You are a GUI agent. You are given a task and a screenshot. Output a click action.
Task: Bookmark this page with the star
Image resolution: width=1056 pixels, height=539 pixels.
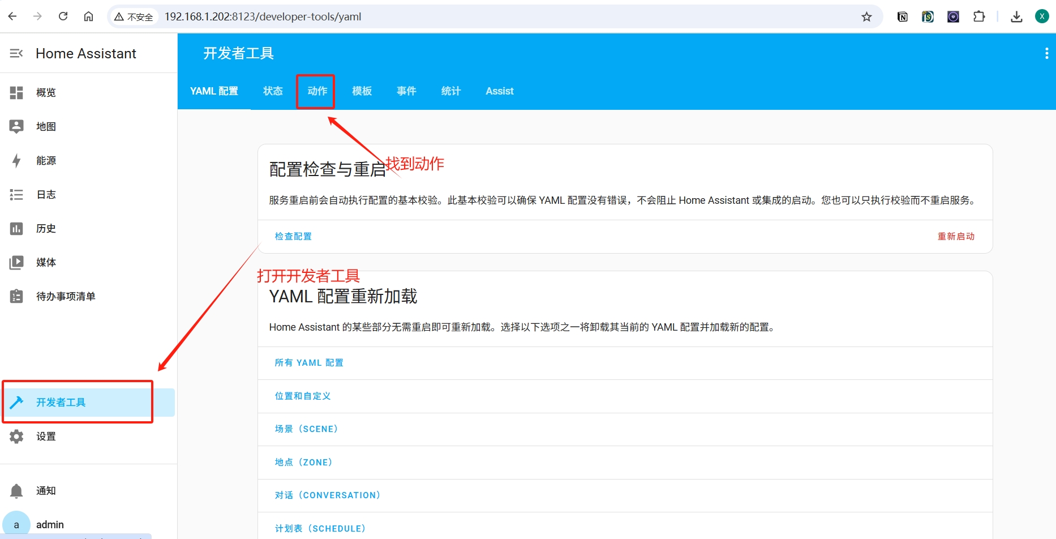(x=866, y=17)
